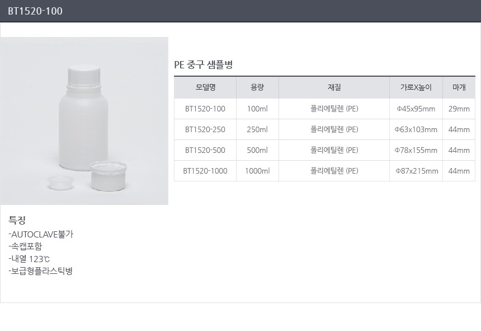
Task: Click the 마개 column header
Action: tap(459, 87)
